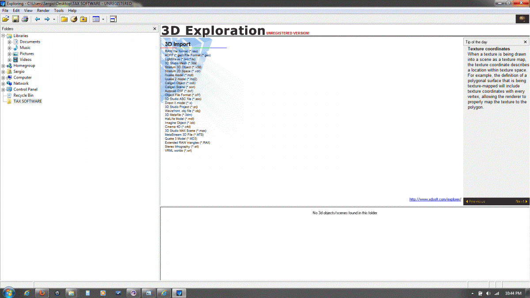Expand the Documents tree node
Image resolution: width=530 pixels, height=298 pixels.
click(9, 42)
